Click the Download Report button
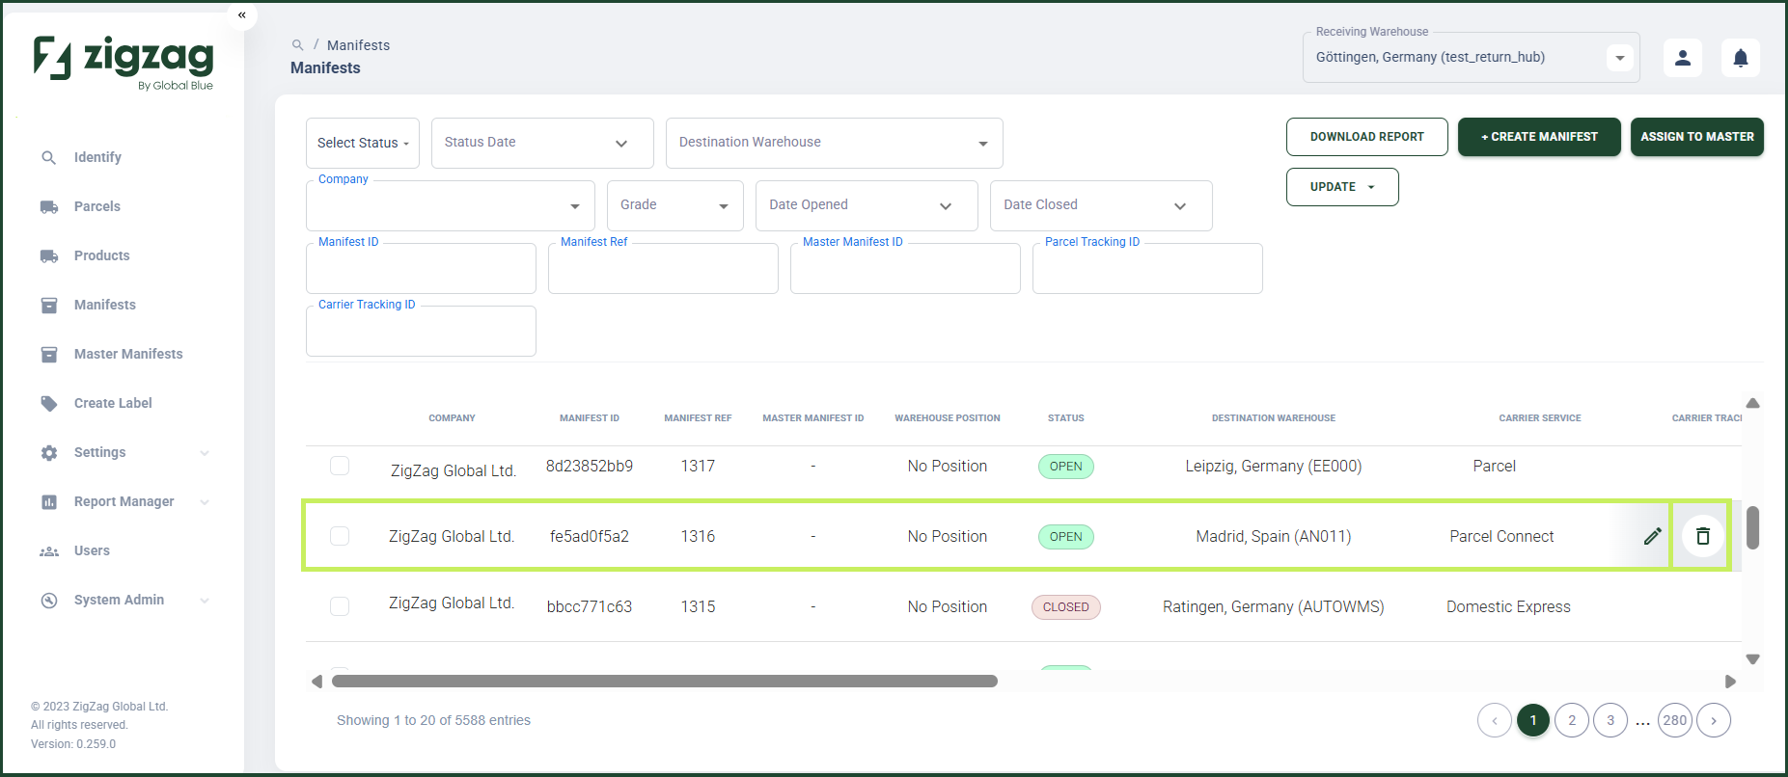The width and height of the screenshot is (1788, 777). click(1367, 137)
